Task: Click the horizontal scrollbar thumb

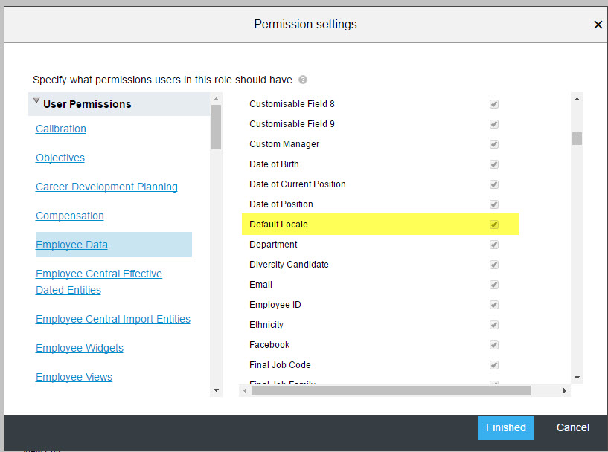Action: click(391, 391)
